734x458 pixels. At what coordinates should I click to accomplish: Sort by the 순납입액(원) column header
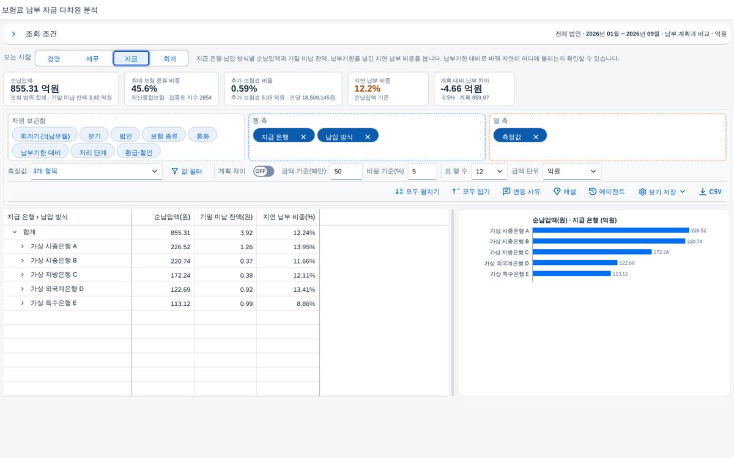(x=163, y=217)
